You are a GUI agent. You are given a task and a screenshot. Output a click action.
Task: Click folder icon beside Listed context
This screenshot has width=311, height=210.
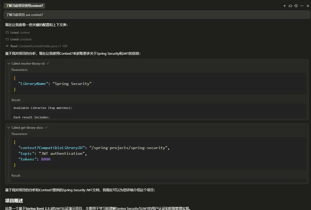pos(7,33)
